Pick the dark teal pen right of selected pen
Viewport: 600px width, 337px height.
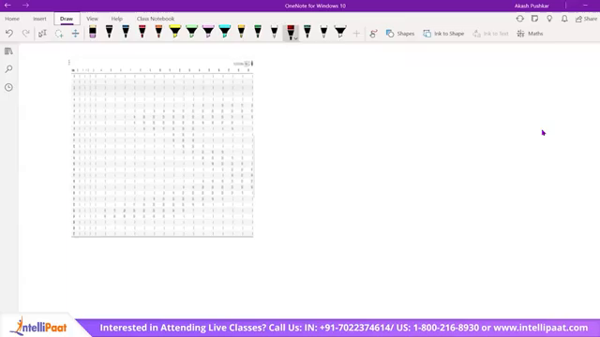point(307,32)
